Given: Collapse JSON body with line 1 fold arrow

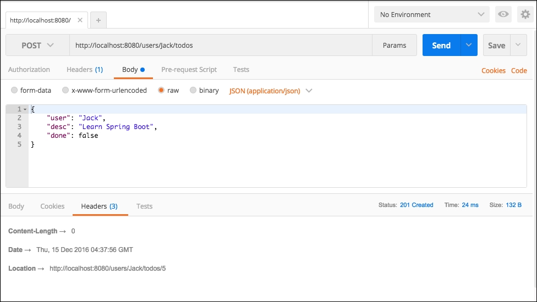Looking at the screenshot, I should coord(25,109).
